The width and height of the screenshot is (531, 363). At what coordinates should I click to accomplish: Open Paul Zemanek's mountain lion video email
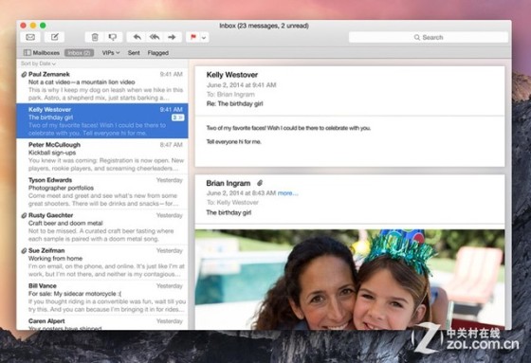tap(102, 85)
